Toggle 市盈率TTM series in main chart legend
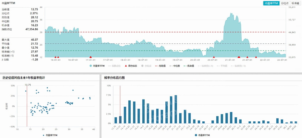 [x=97, y=66]
